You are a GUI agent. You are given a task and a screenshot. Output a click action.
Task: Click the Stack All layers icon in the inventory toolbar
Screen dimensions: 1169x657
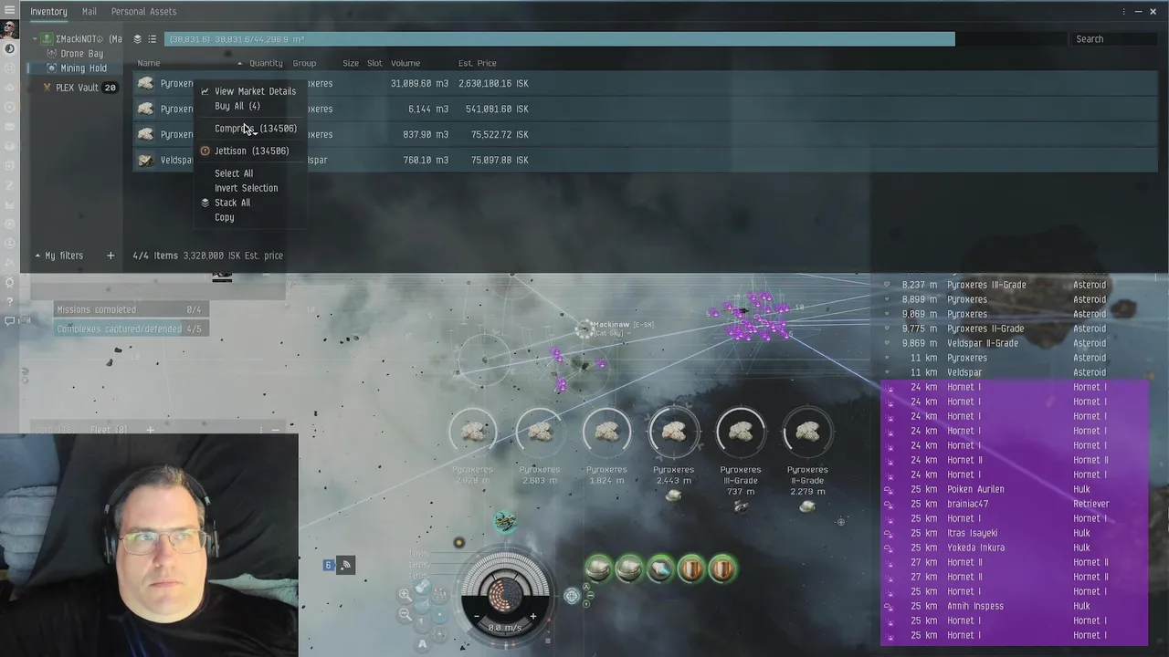click(138, 39)
